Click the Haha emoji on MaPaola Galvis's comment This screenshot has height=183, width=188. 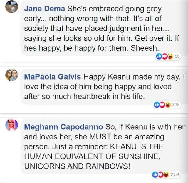click(168, 105)
